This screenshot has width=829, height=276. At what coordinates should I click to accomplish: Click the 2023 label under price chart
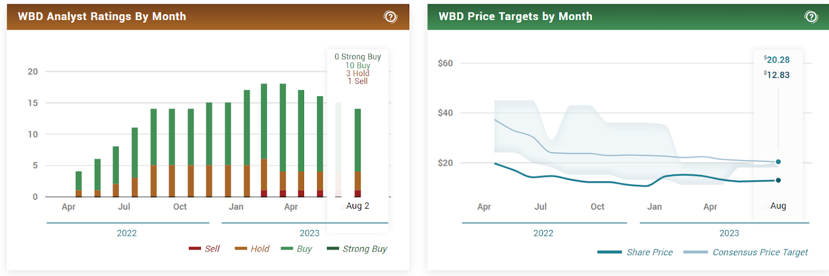(729, 233)
